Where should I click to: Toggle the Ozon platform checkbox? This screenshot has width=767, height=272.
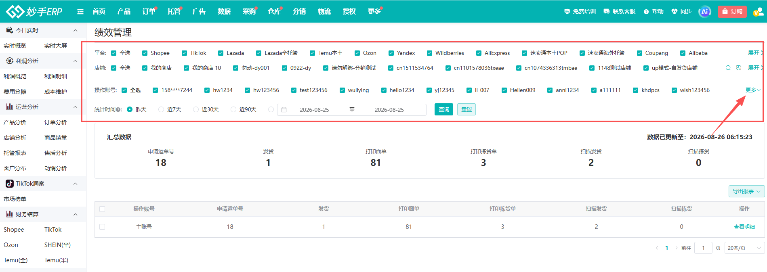(x=357, y=53)
